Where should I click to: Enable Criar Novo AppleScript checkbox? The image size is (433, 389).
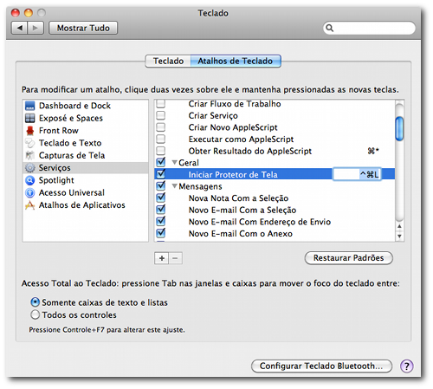pos(160,127)
